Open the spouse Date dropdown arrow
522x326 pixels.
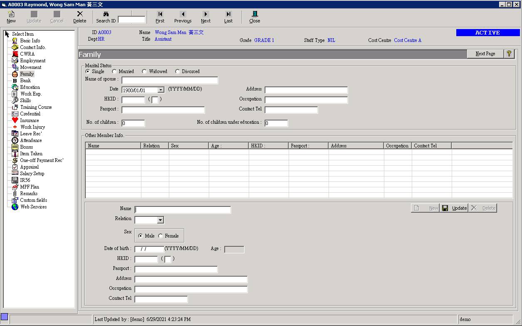(161, 90)
